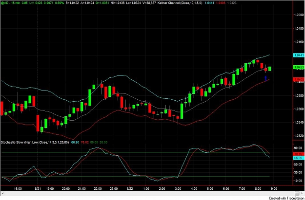Click the 2:00 time axis label

click(162, 188)
